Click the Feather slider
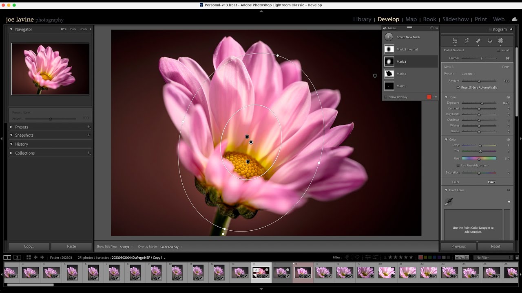Viewport: 522px width, 293px height. tap(478, 58)
